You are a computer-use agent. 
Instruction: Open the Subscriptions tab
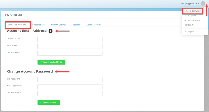[x=38, y=25]
